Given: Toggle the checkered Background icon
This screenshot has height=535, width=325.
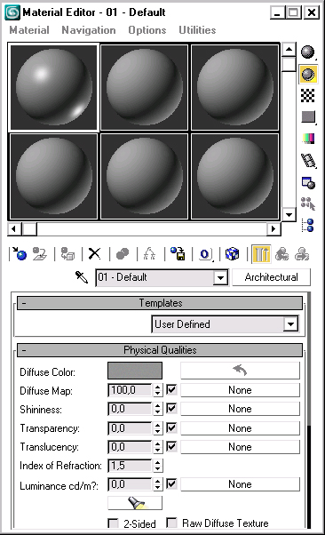Looking at the screenshot, I should pos(308,96).
